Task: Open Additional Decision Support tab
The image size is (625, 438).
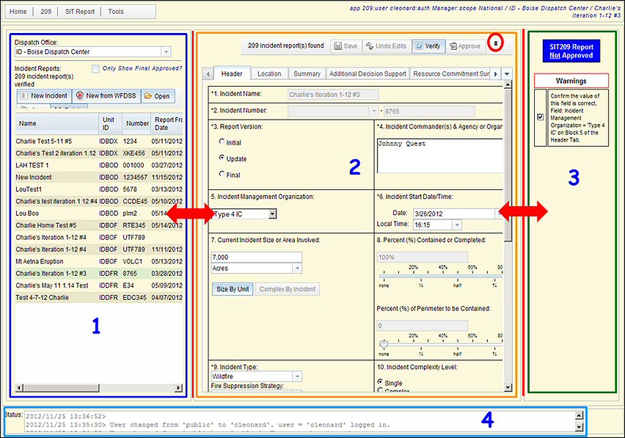Action: [x=368, y=73]
